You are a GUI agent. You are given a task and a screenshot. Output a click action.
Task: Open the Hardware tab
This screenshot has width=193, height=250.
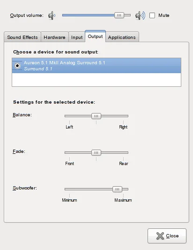[55, 37]
